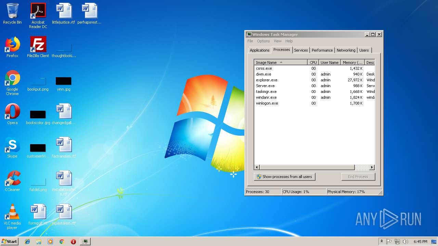Screen dimensions: 438x246
Task: Click the process list right scroll arrow
Action: pyautogui.click(x=372, y=167)
